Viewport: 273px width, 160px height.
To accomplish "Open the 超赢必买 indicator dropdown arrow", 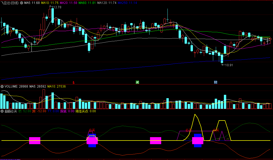I will 2,111.
